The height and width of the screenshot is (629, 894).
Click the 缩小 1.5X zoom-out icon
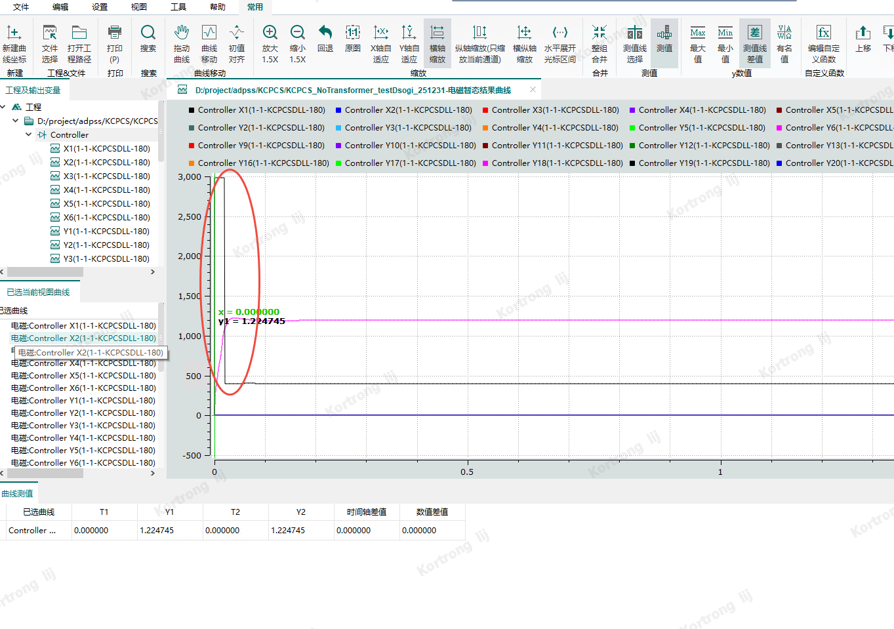coord(297,33)
